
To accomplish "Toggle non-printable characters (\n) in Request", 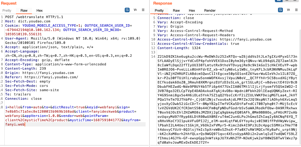I will 135,10.
